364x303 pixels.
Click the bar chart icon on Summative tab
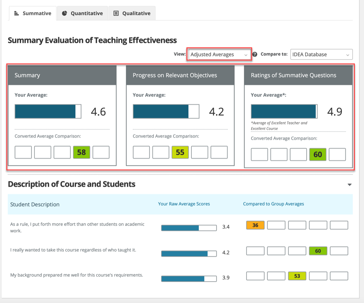[x=17, y=13]
